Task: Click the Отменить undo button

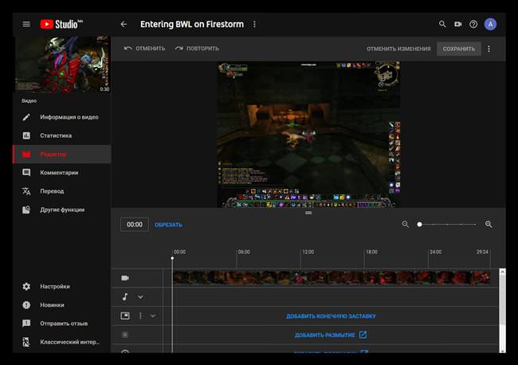Action: tap(144, 49)
